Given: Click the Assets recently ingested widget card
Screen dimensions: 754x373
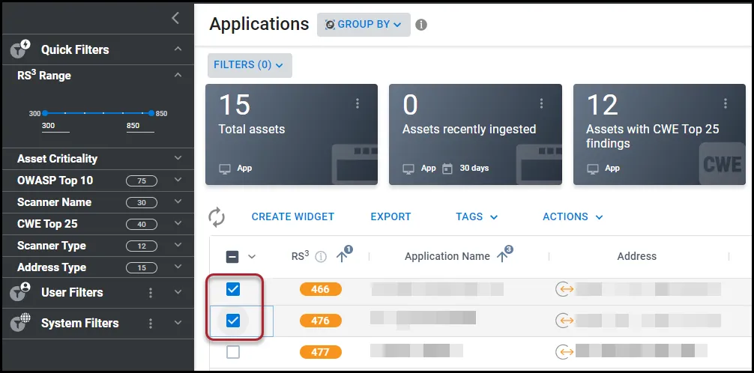Looking at the screenshot, I should [x=476, y=135].
